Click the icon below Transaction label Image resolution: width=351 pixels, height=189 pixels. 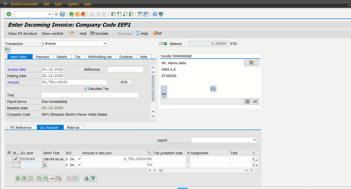click(8, 50)
